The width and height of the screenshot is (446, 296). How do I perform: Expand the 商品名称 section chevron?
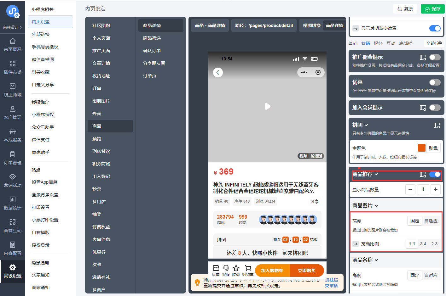coord(376,260)
